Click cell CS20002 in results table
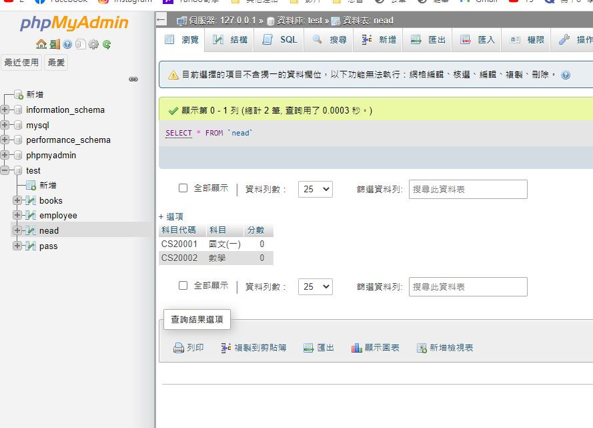Screen dimensions: 593x428 tap(179, 258)
